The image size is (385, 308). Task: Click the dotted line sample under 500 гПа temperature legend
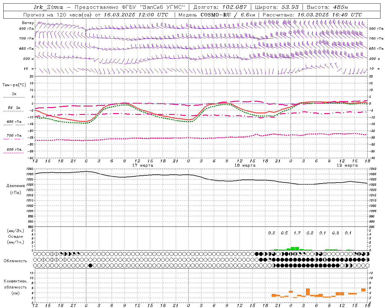pyautogui.click(x=14, y=153)
